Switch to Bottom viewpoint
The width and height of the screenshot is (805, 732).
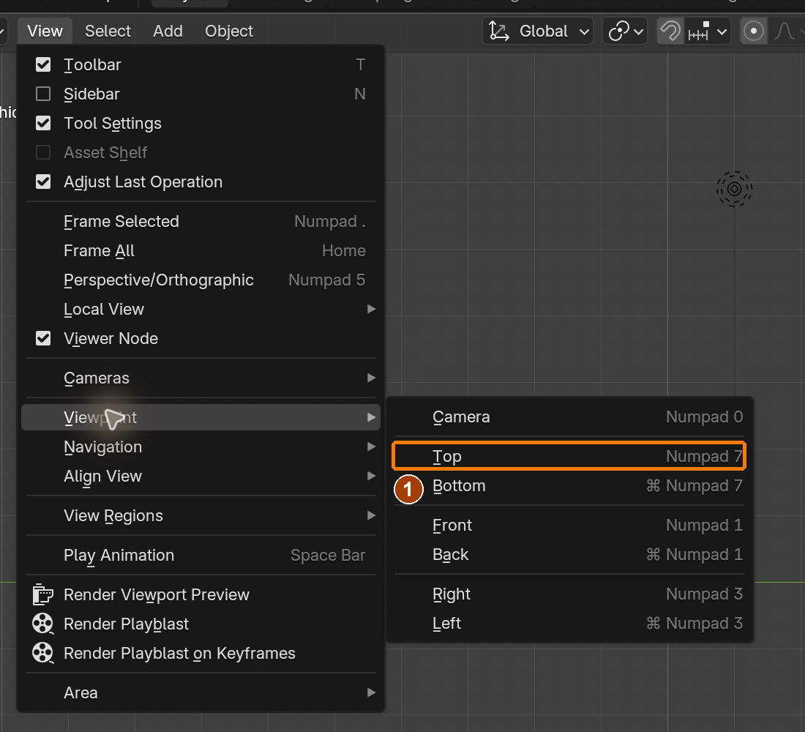pyautogui.click(x=569, y=486)
